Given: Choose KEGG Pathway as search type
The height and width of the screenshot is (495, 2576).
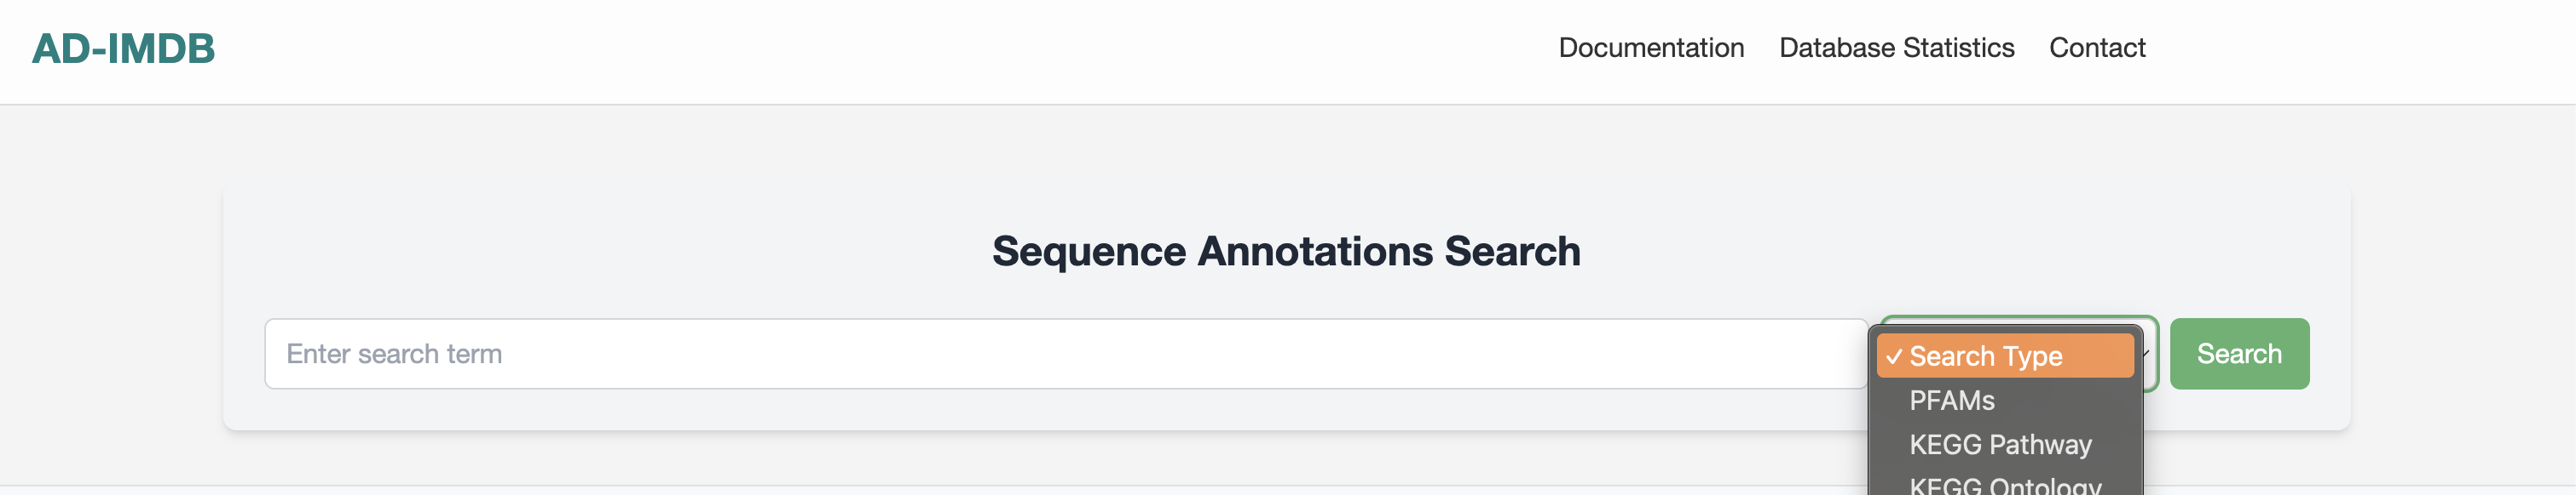Looking at the screenshot, I should click(2000, 444).
